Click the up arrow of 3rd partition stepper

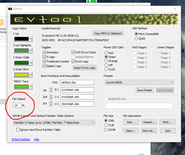coord(51,102)
